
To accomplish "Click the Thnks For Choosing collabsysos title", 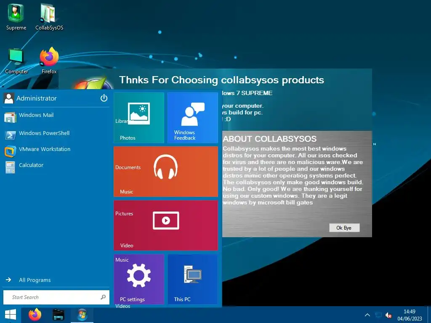I will pos(221,80).
